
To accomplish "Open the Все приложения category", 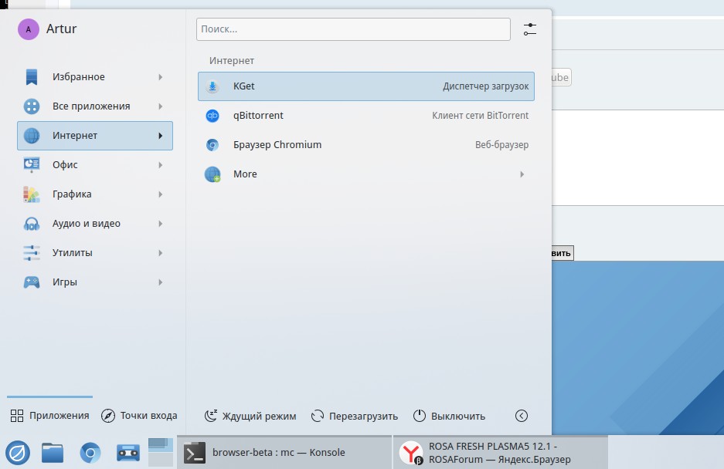I will (x=95, y=106).
